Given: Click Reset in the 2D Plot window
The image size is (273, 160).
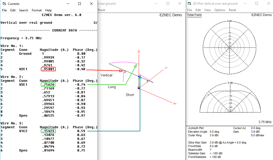Looking at the screenshot, I should click(232, 10).
